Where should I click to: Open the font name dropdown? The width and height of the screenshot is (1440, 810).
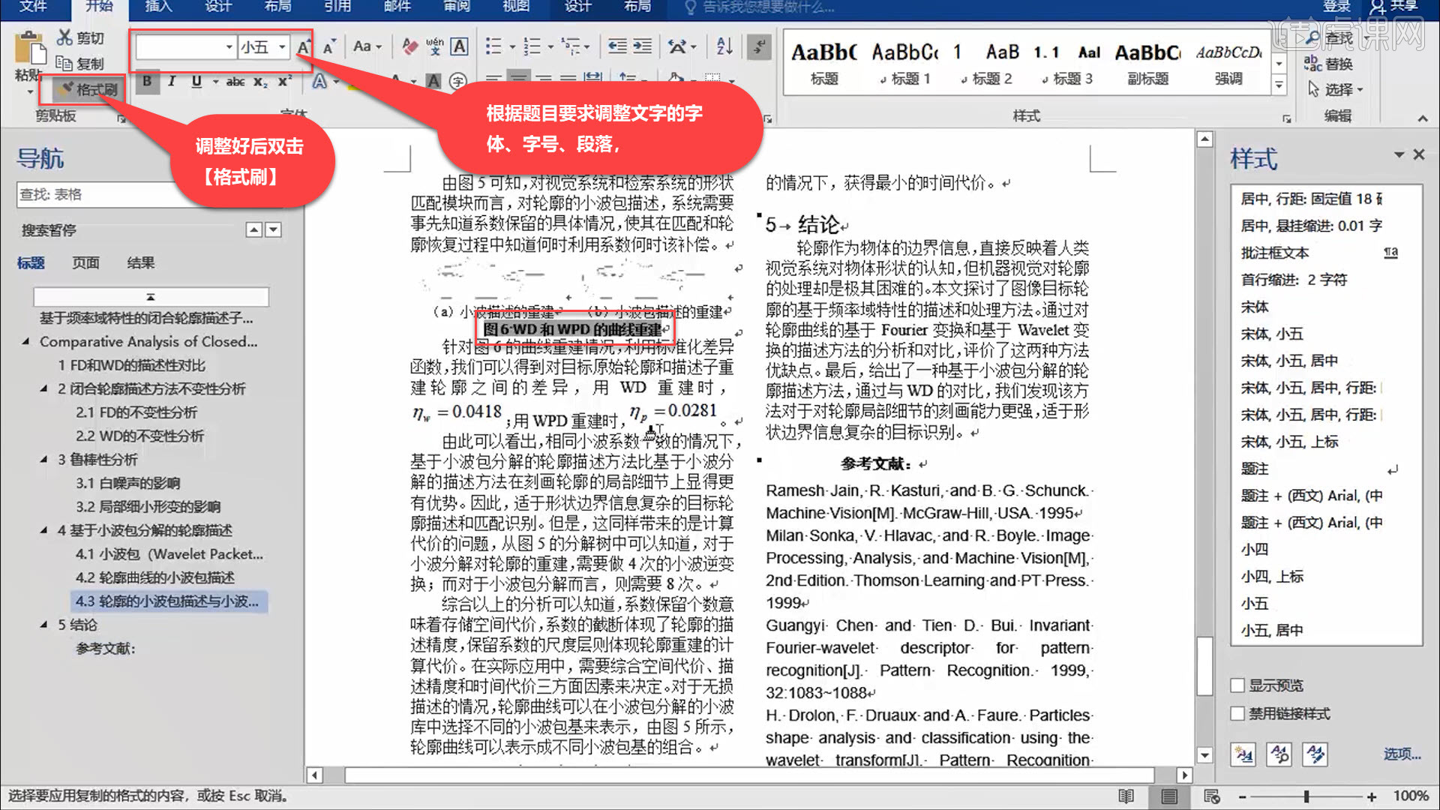[229, 46]
